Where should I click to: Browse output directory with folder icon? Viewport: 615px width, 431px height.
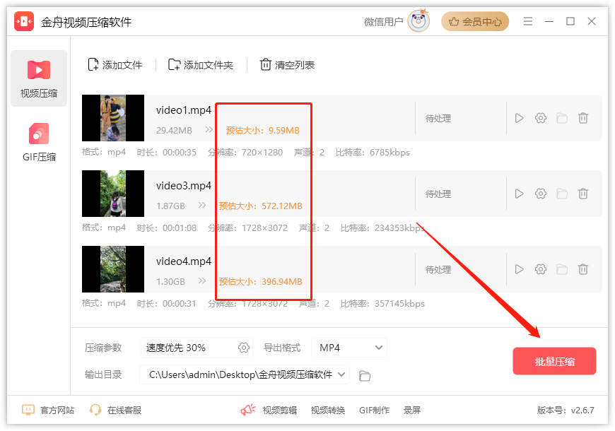[365, 376]
